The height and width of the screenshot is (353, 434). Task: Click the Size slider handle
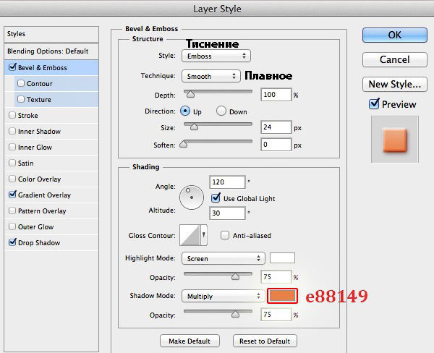(x=195, y=127)
